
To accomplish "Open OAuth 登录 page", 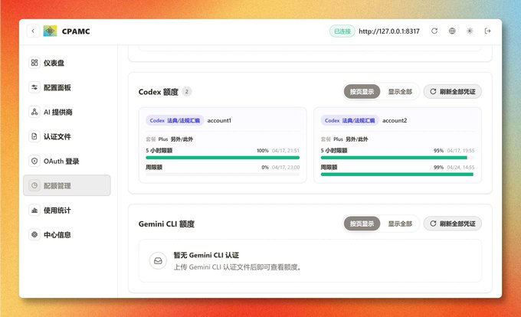I will (x=67, y=161).
